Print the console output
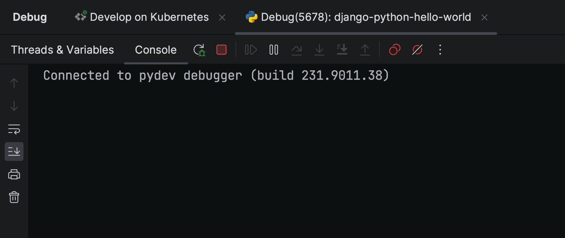The image size is (565, 238). coord(14,174)
